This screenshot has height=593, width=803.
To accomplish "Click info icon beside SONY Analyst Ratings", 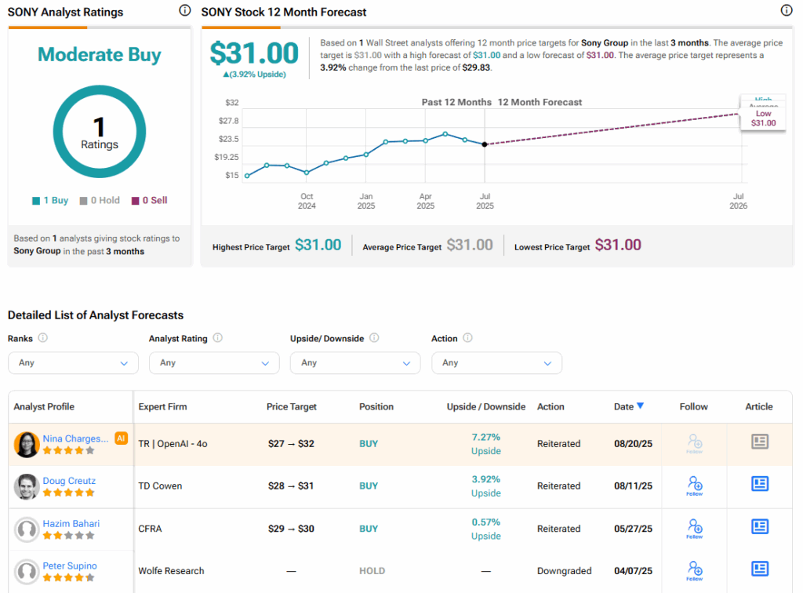I will pyautogui.click(x=184, y=11).
